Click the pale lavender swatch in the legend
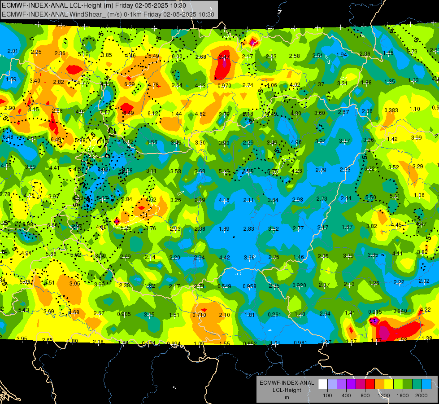The width and height of the screenshot is (439, 404). 332,384
